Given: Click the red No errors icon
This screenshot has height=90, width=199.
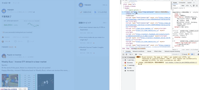Looking at the screenshot, I should click(125, 63).
